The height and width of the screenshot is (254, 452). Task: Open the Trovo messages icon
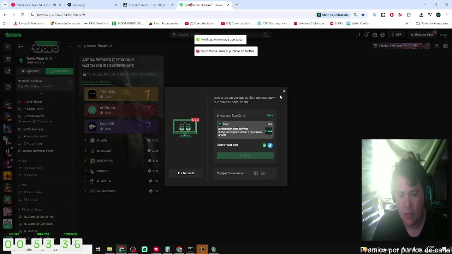point(358,35)
